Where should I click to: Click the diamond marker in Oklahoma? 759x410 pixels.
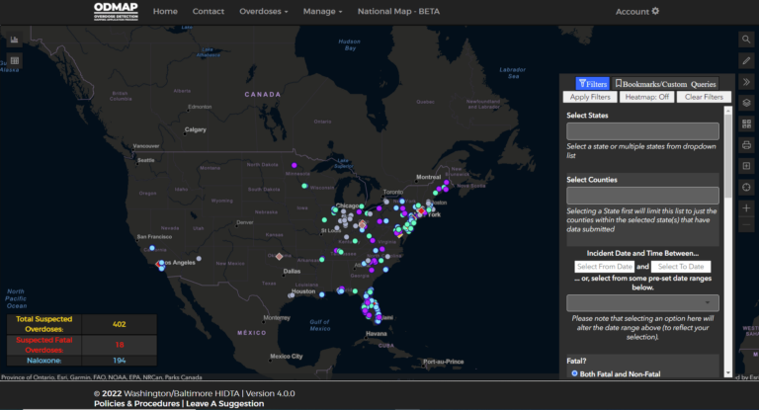point(279,257)
